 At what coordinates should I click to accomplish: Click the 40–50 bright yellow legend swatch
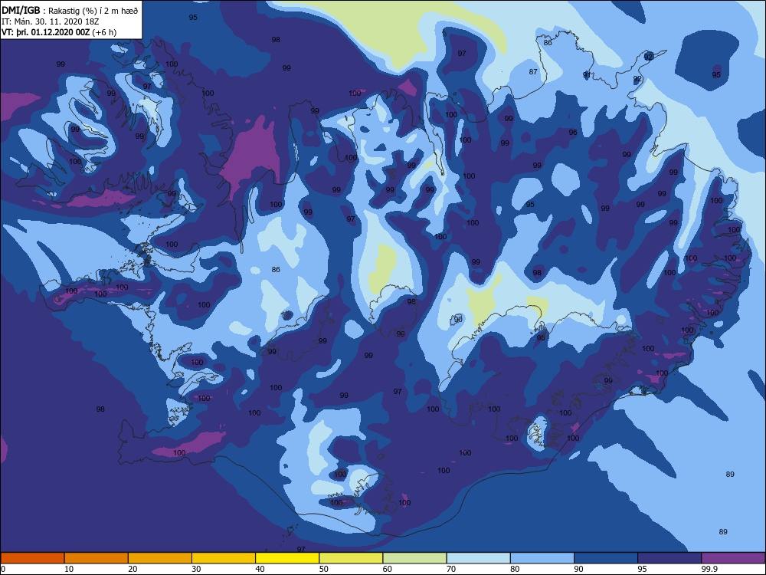(x=287, y=558)
